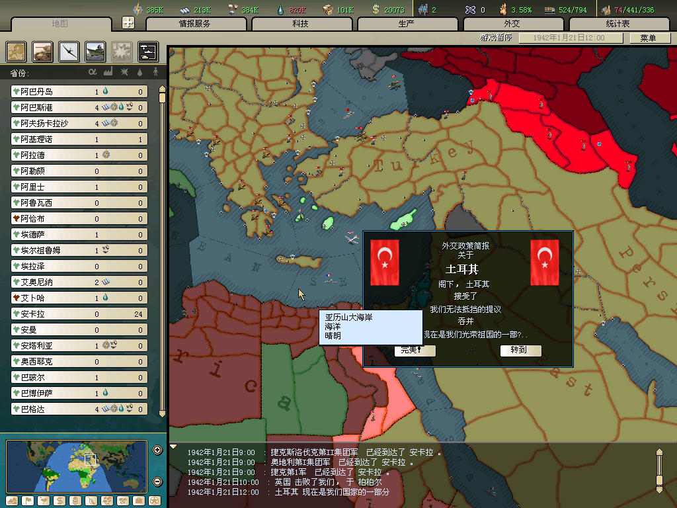Select province 阿巴斯港 in list
Image resolution: width=677 pixels, height=508 pixels.
point(79,108)
